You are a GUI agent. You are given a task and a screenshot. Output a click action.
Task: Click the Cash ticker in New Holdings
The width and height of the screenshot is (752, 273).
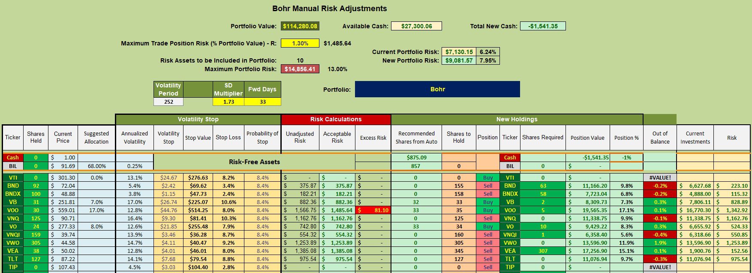510,158
